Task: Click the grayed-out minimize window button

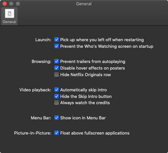Action: pyautogui.click(x=11, y=4)
